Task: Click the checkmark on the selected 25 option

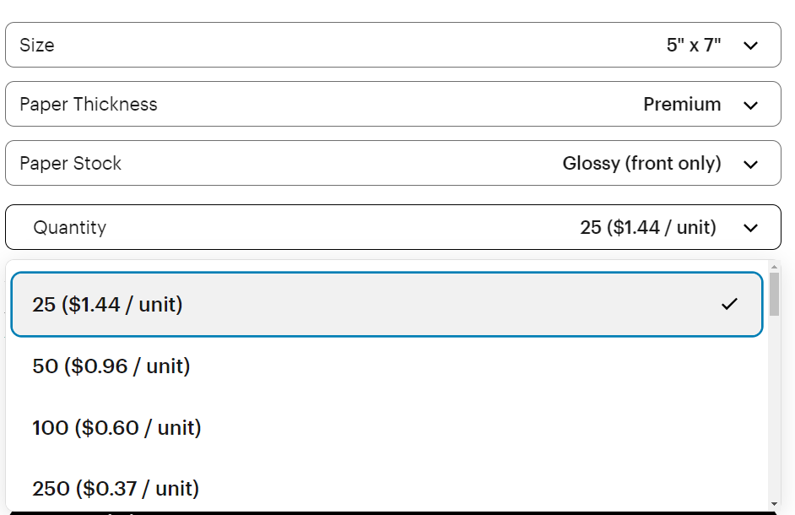Action: (729, 304)
